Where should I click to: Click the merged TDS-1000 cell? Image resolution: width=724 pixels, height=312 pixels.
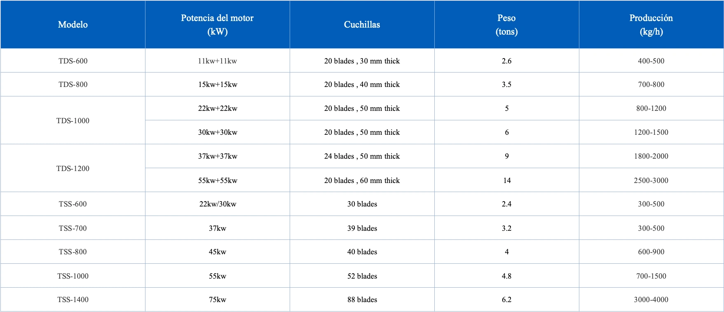73,121
